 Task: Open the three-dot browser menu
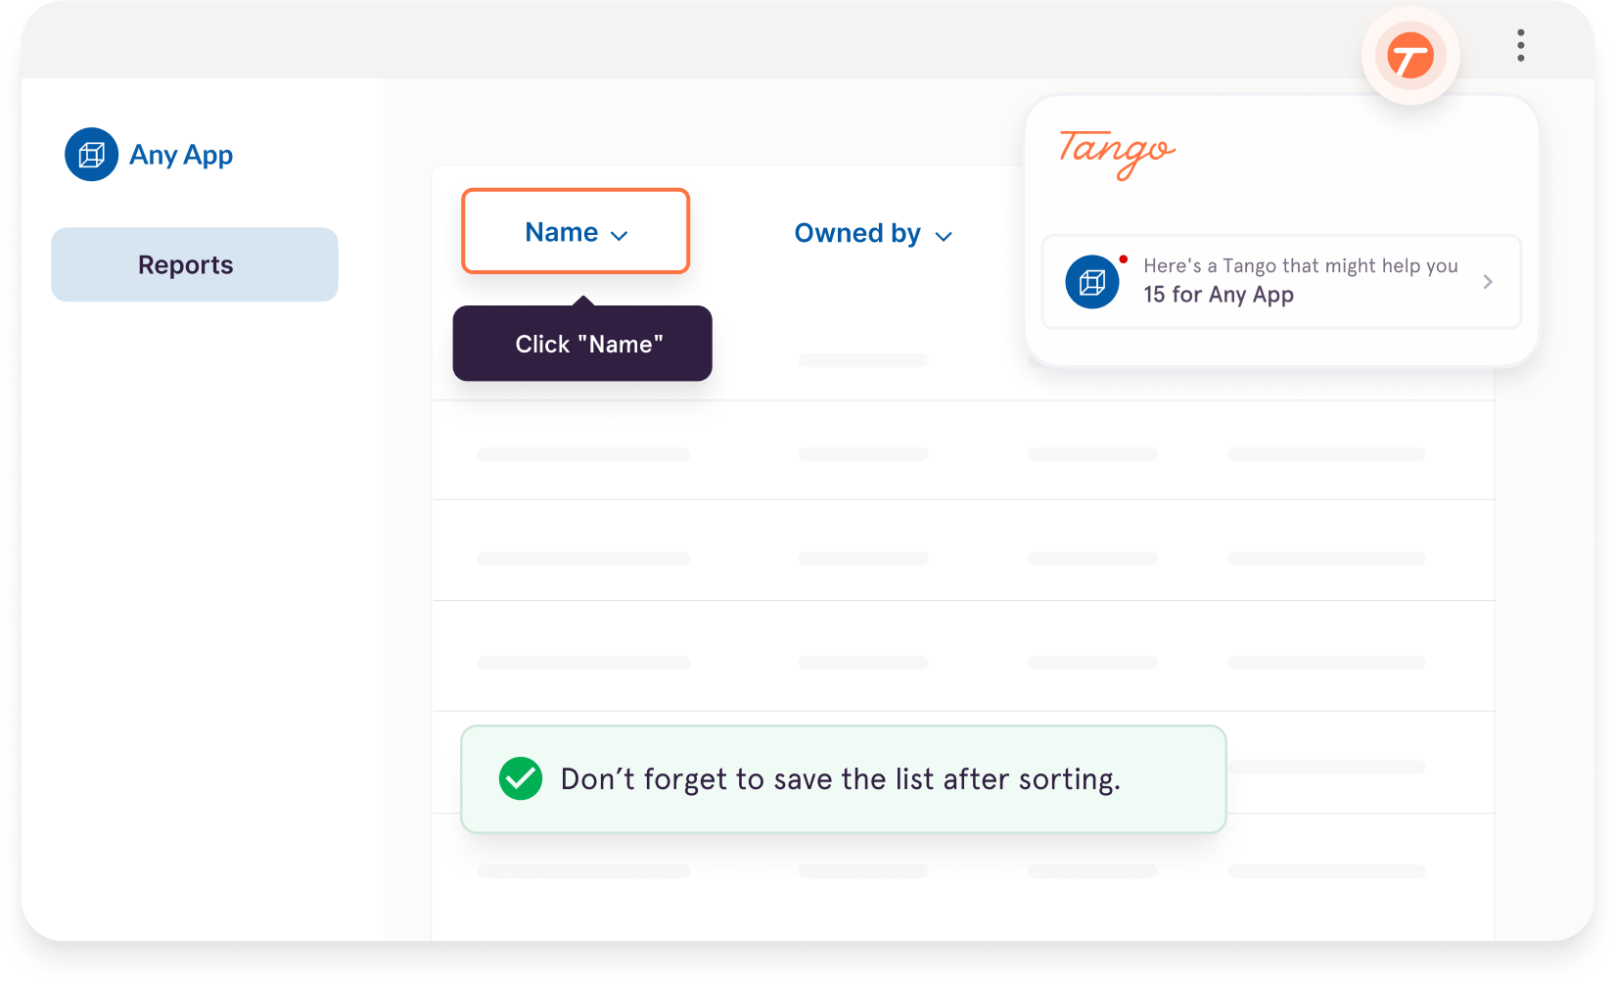tap(1520, 45)
